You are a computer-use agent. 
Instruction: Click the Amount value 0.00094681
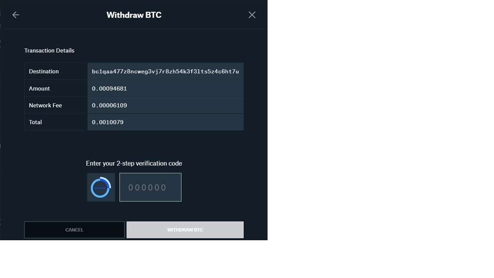[x=109, y=88]
